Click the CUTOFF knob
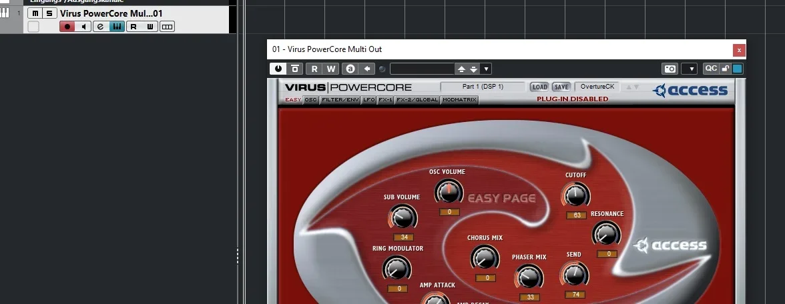This screenshot has height=304, width=785. [x=575, y=195]
